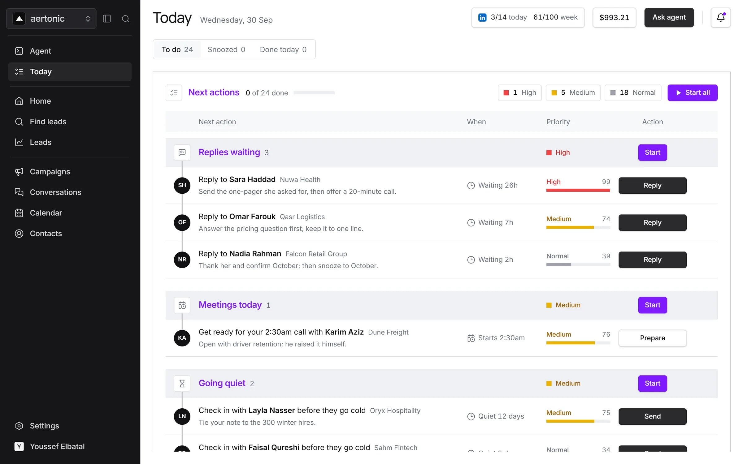Viewport: 743px width, 464px height.
Task: Click the Meetings today calendar icon
Action: click(x=182, y=305)
